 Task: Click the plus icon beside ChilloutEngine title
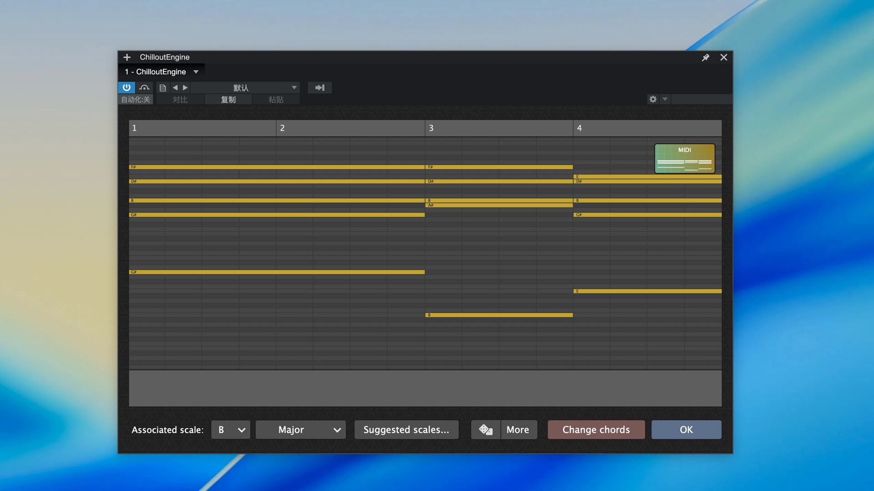[127, 57]
